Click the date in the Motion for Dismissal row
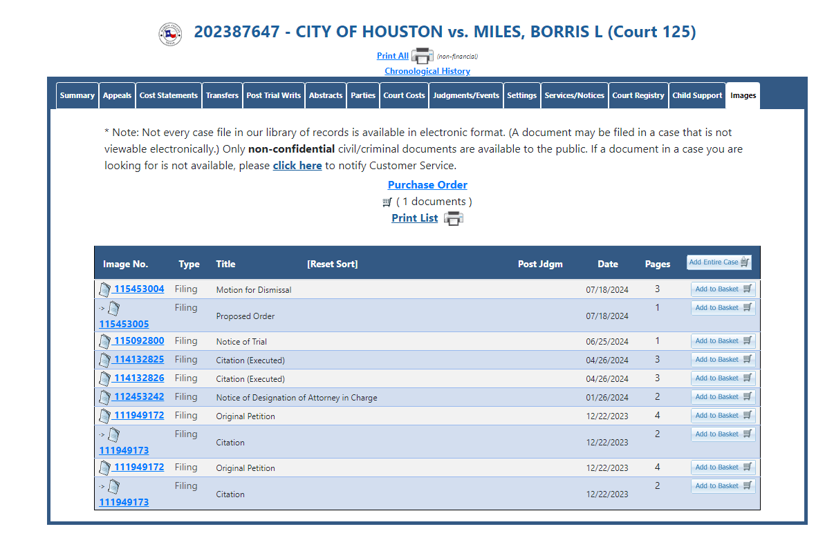 (607, 290)
